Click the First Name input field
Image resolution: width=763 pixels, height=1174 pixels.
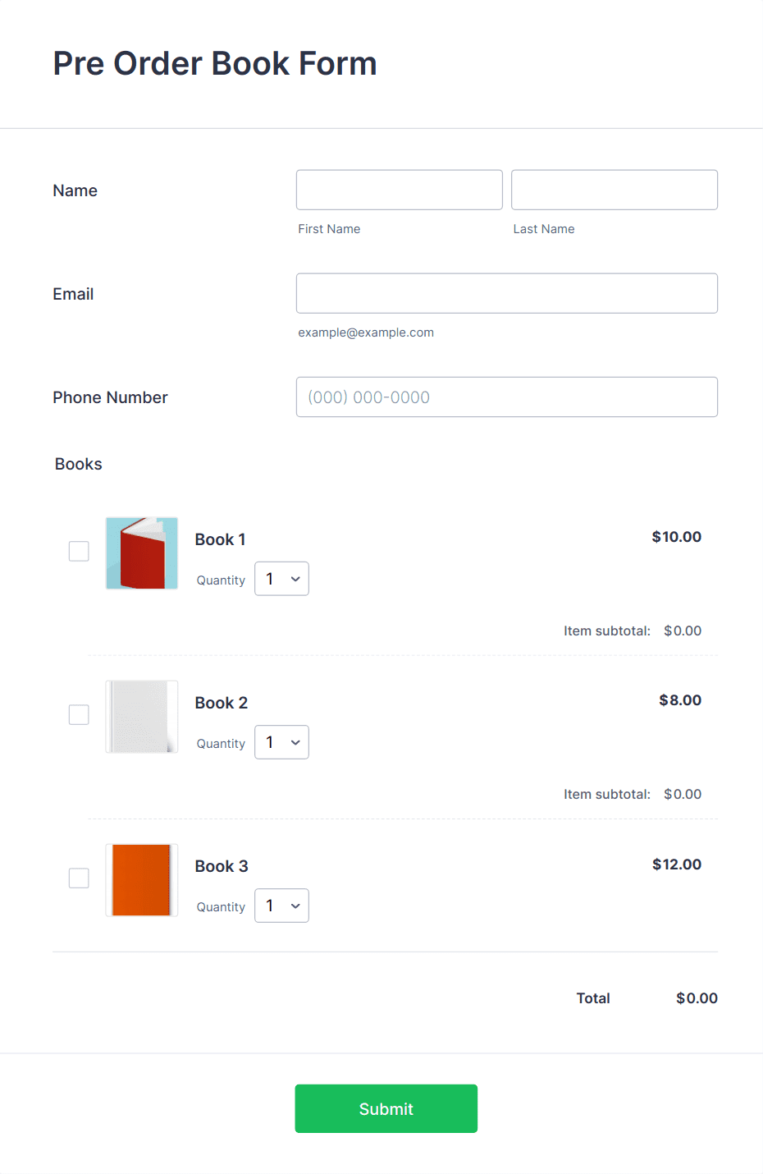tap(399, 189)
